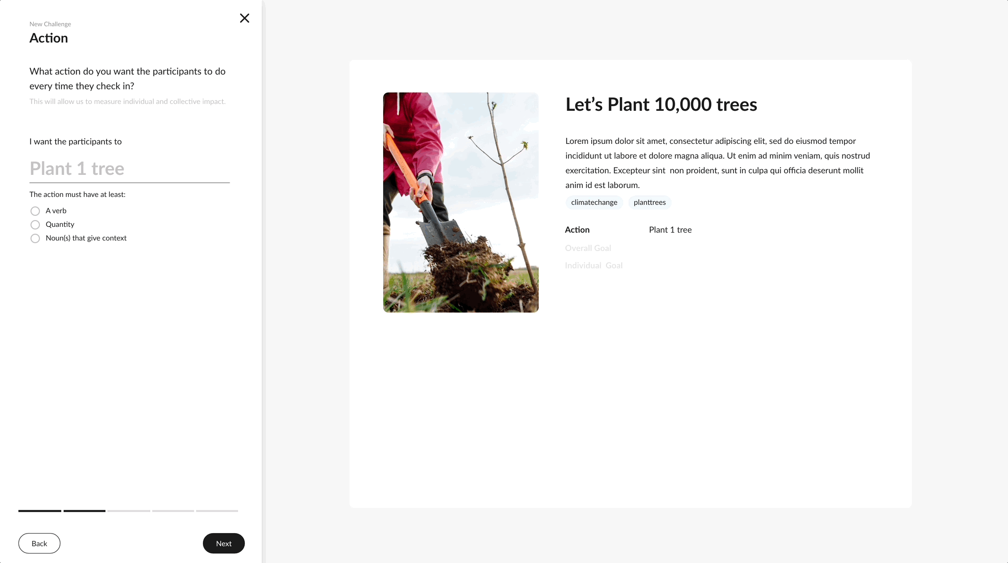This screenshot has height=563, width=1008.
Task: Select the 'A verb' radio option
Action: pyautogui.click(x=35, y=211)
